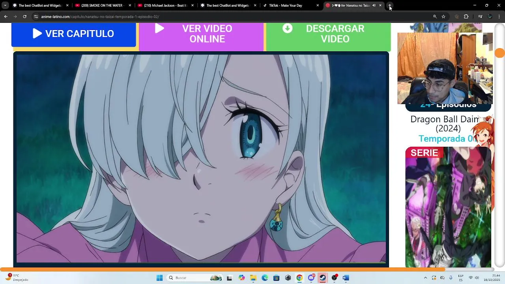
Task: Switch to the SMOKE ON THE WATER tab
Action: point(104,6)
